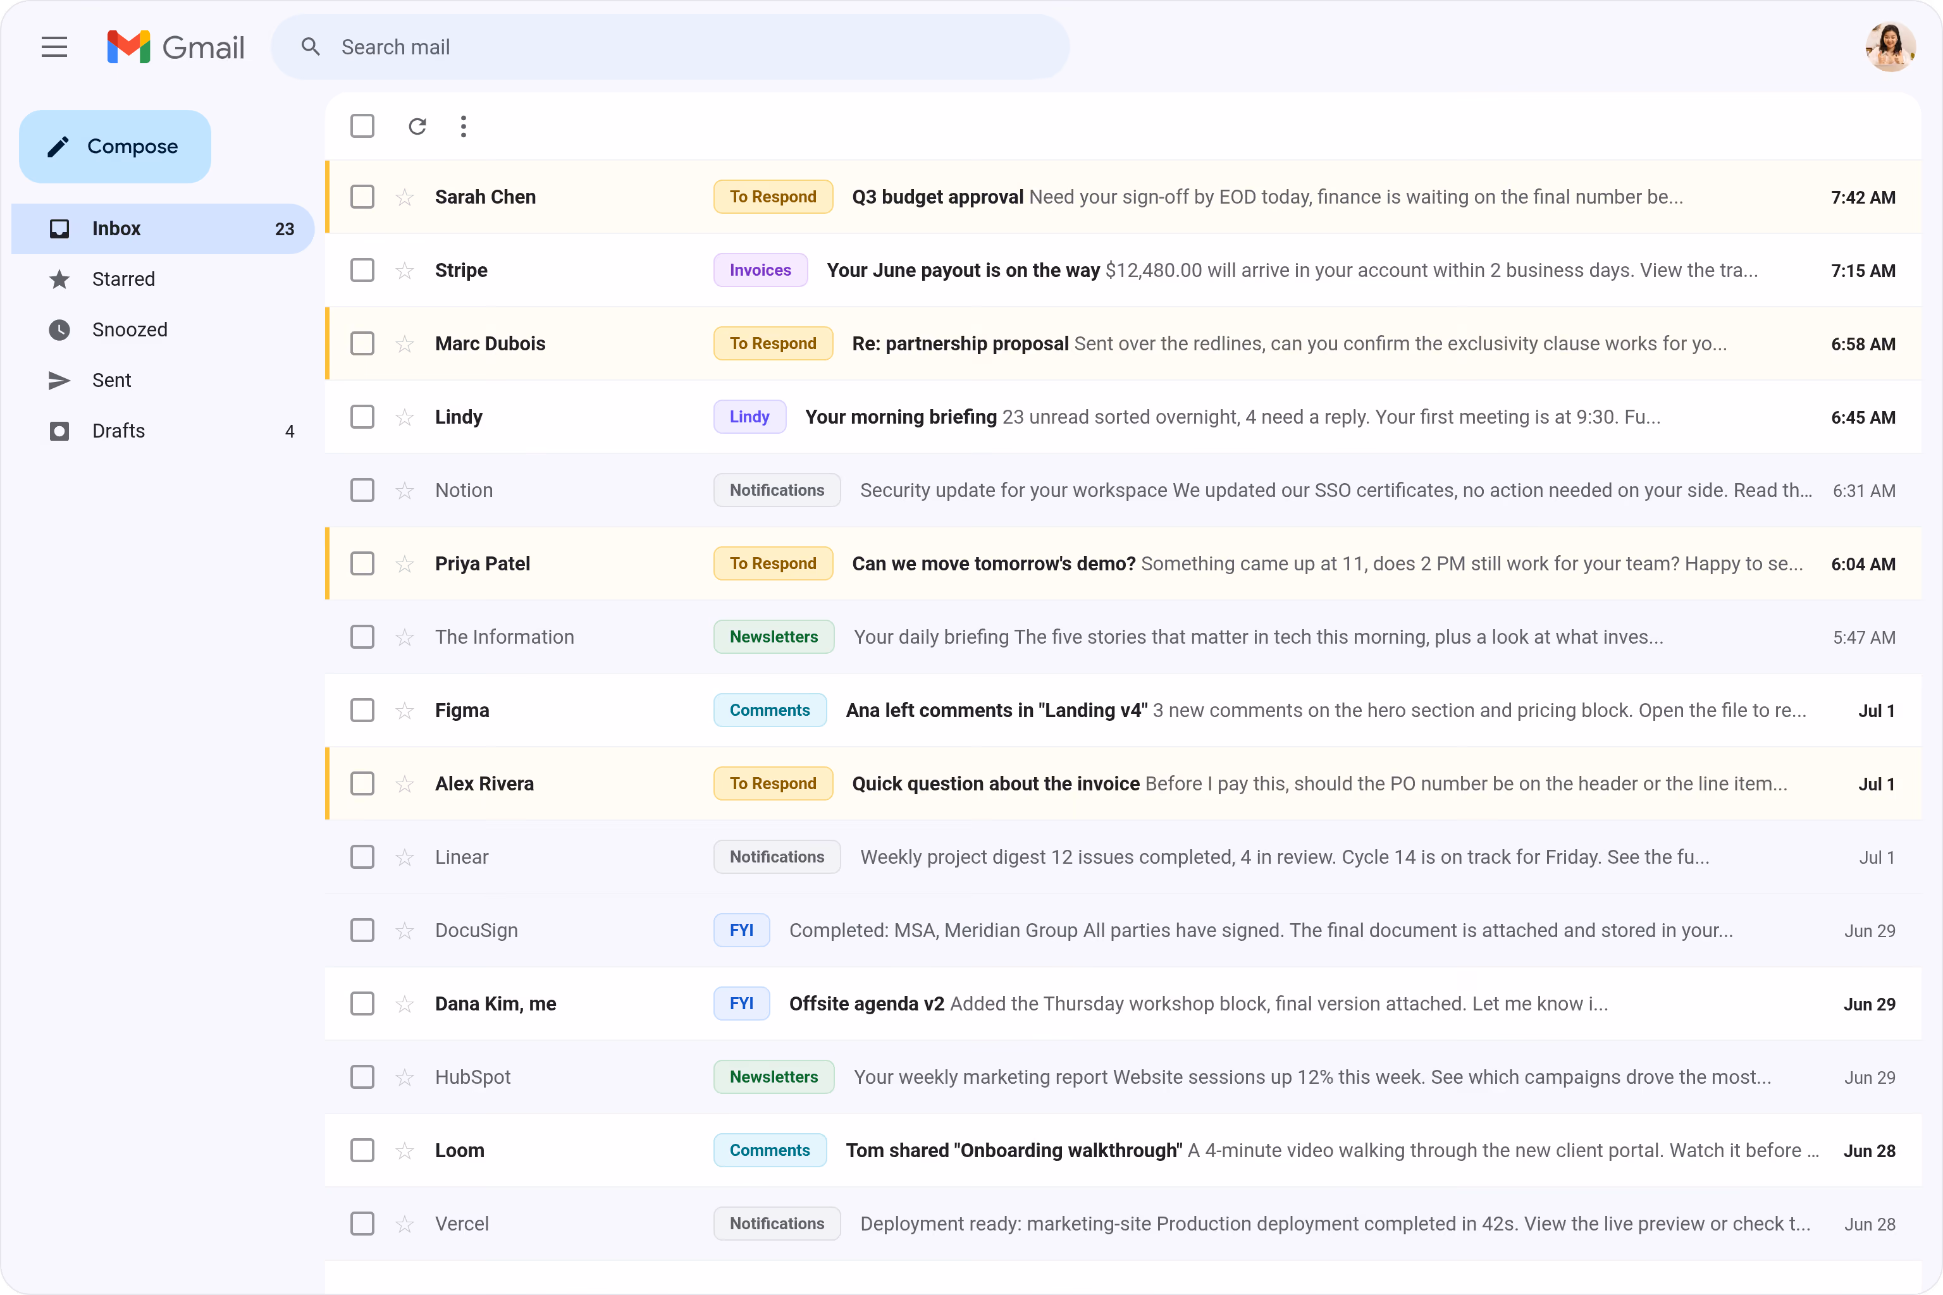Click the Newsletters label on The Information
The image size is (1943, 1295).
(774, 637)
